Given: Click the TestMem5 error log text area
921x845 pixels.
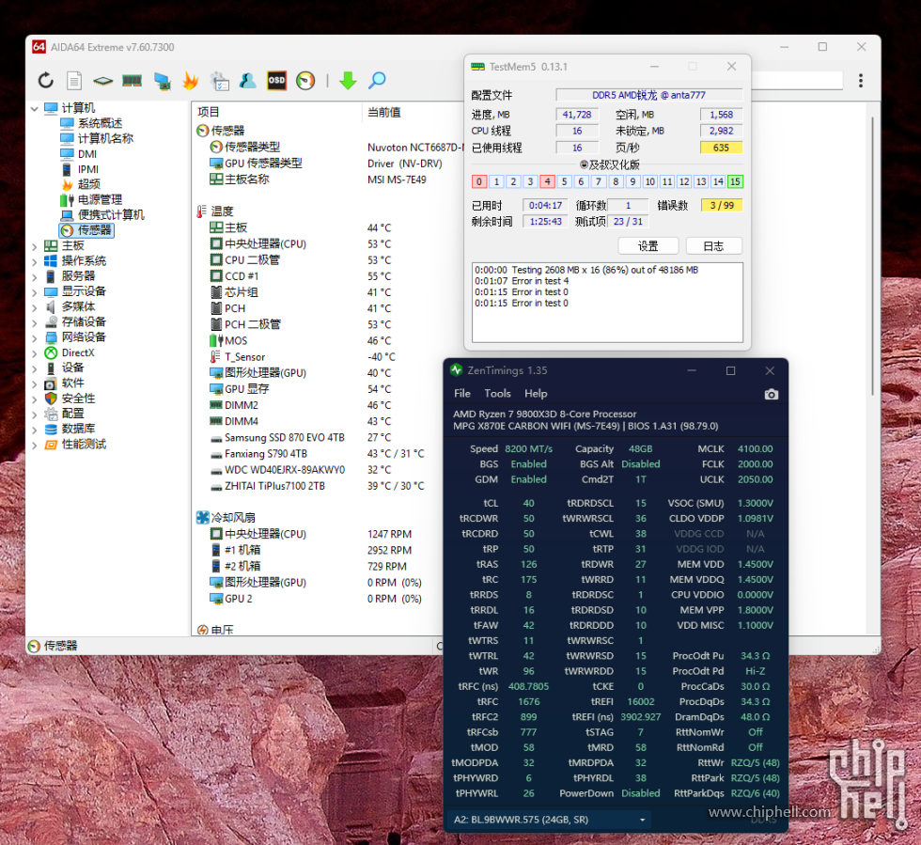Looking at the screenshot, I should point(607,303).
